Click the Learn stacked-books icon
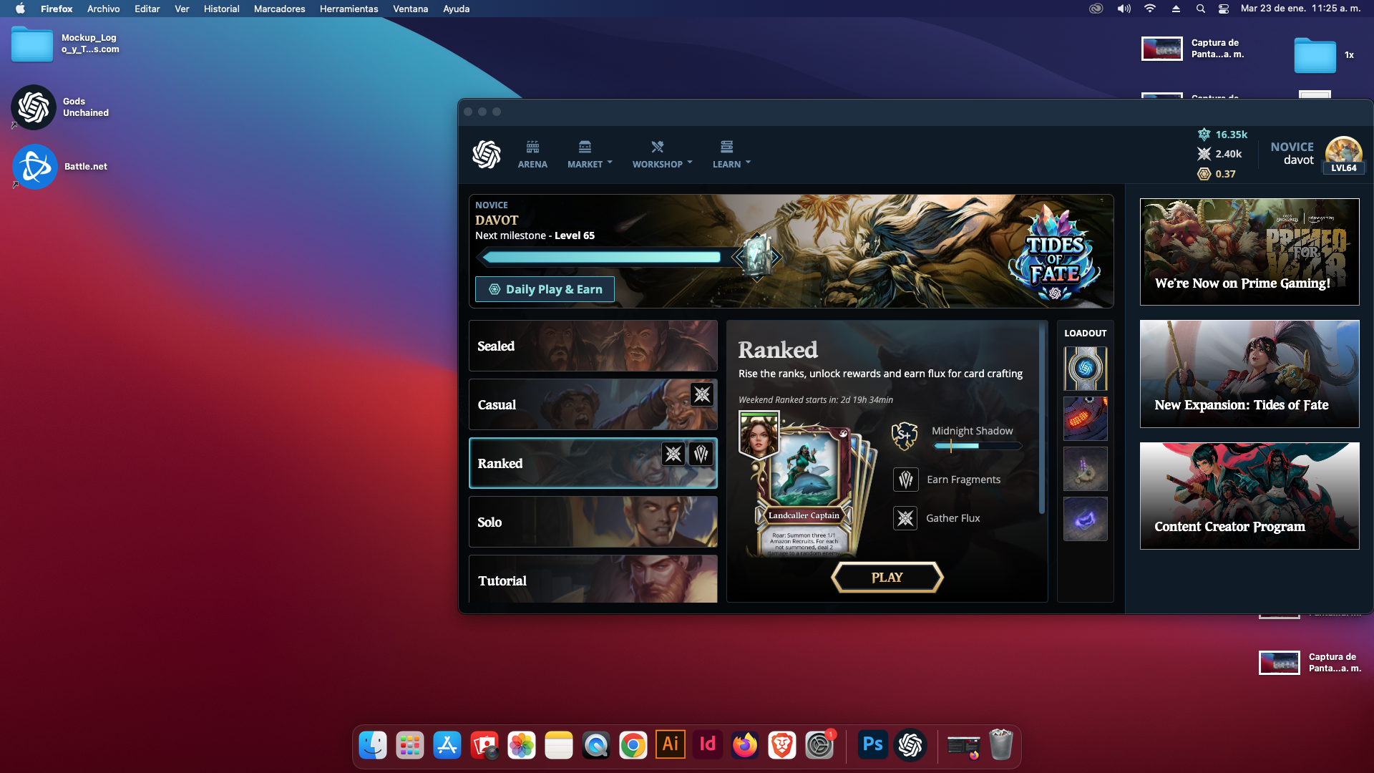This screenshot has height=773, width=1374. pyautogui.click(x=726, y=147)
